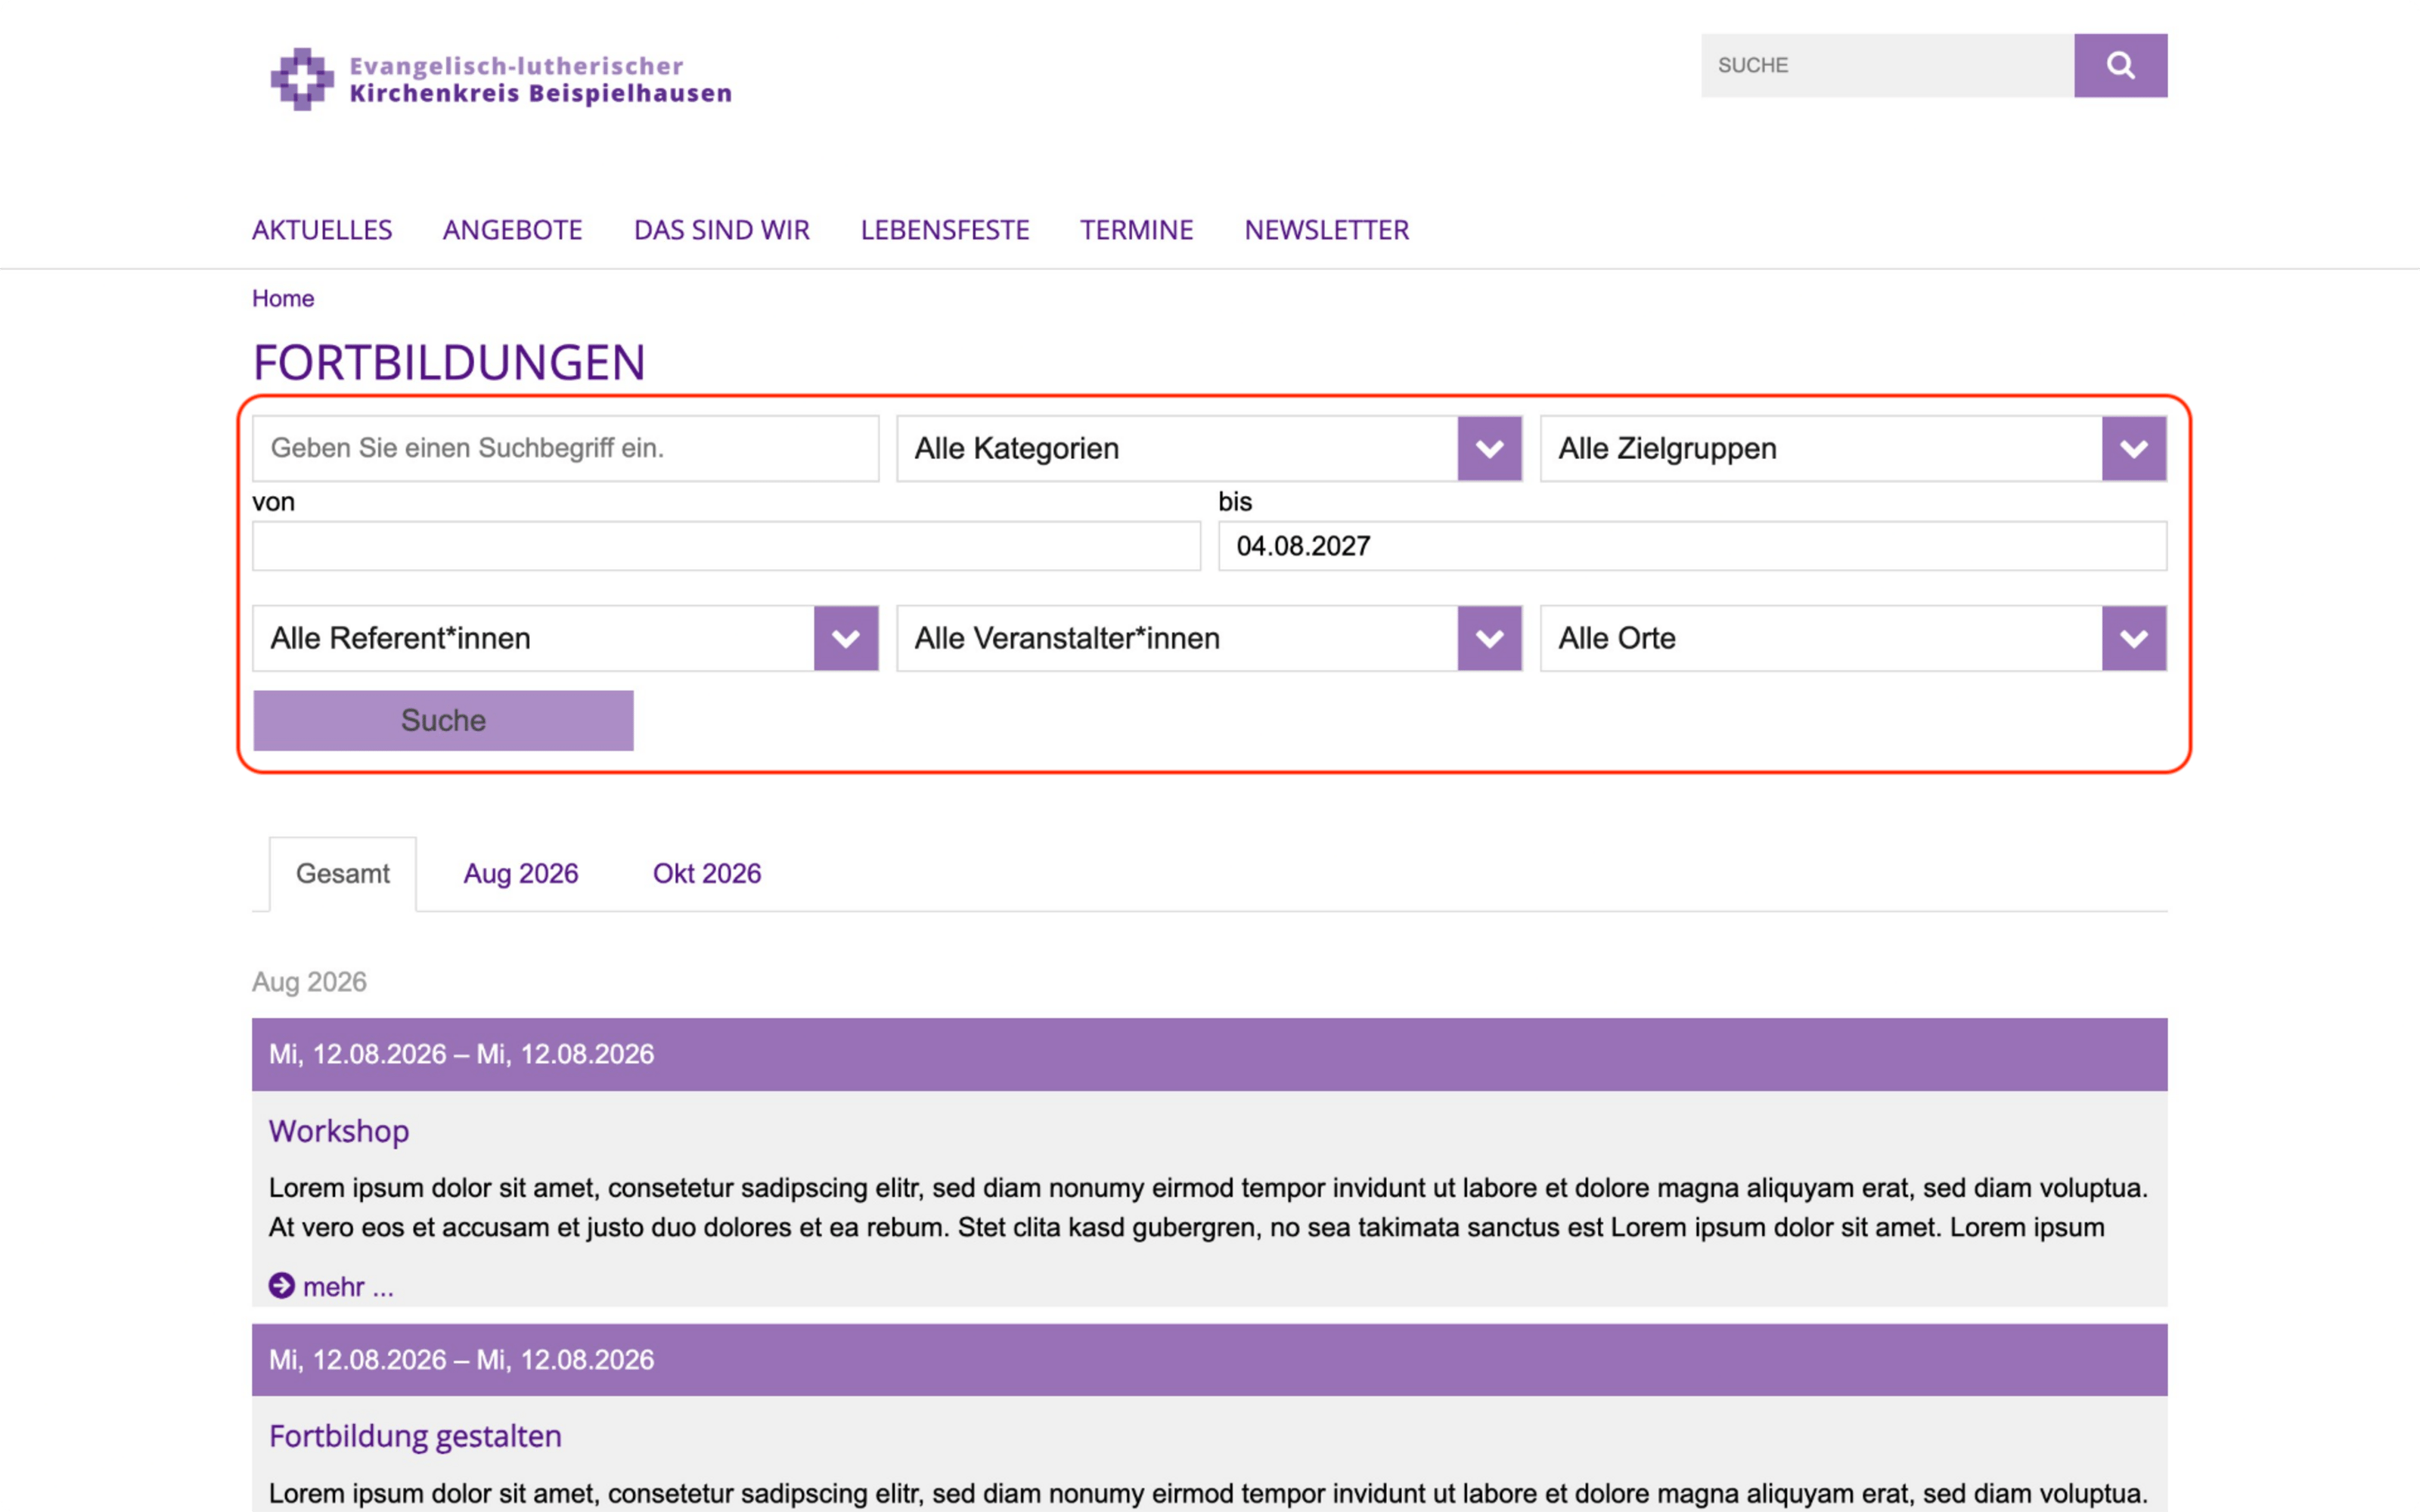Screen dimensions: 2420x1512
Task: Switch to the Okt 2026 tab
Action: pos(707,873)
